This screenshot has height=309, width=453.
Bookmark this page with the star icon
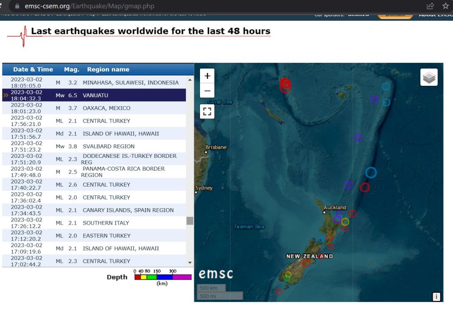tap(445, 6)
